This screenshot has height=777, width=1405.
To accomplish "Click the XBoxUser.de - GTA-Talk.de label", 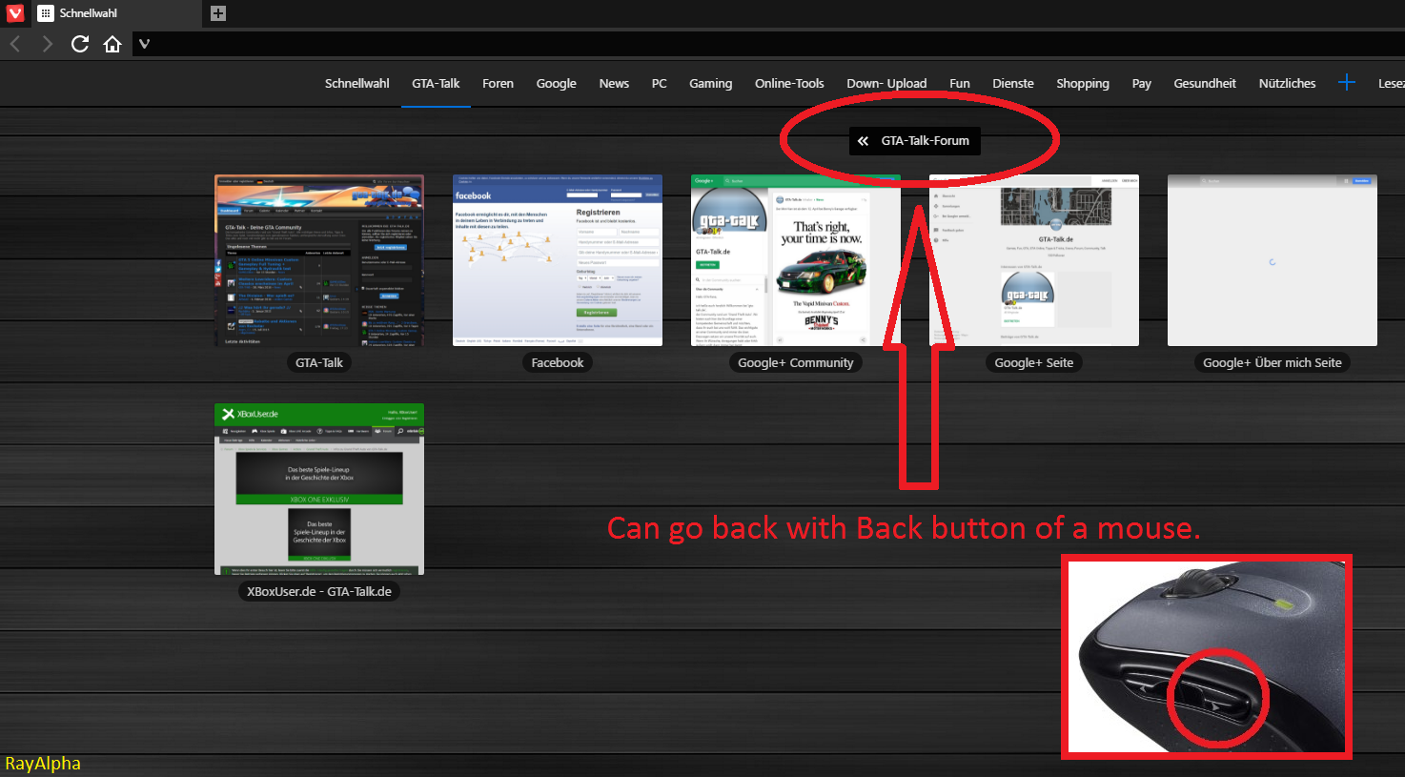I will coord(319,592).
